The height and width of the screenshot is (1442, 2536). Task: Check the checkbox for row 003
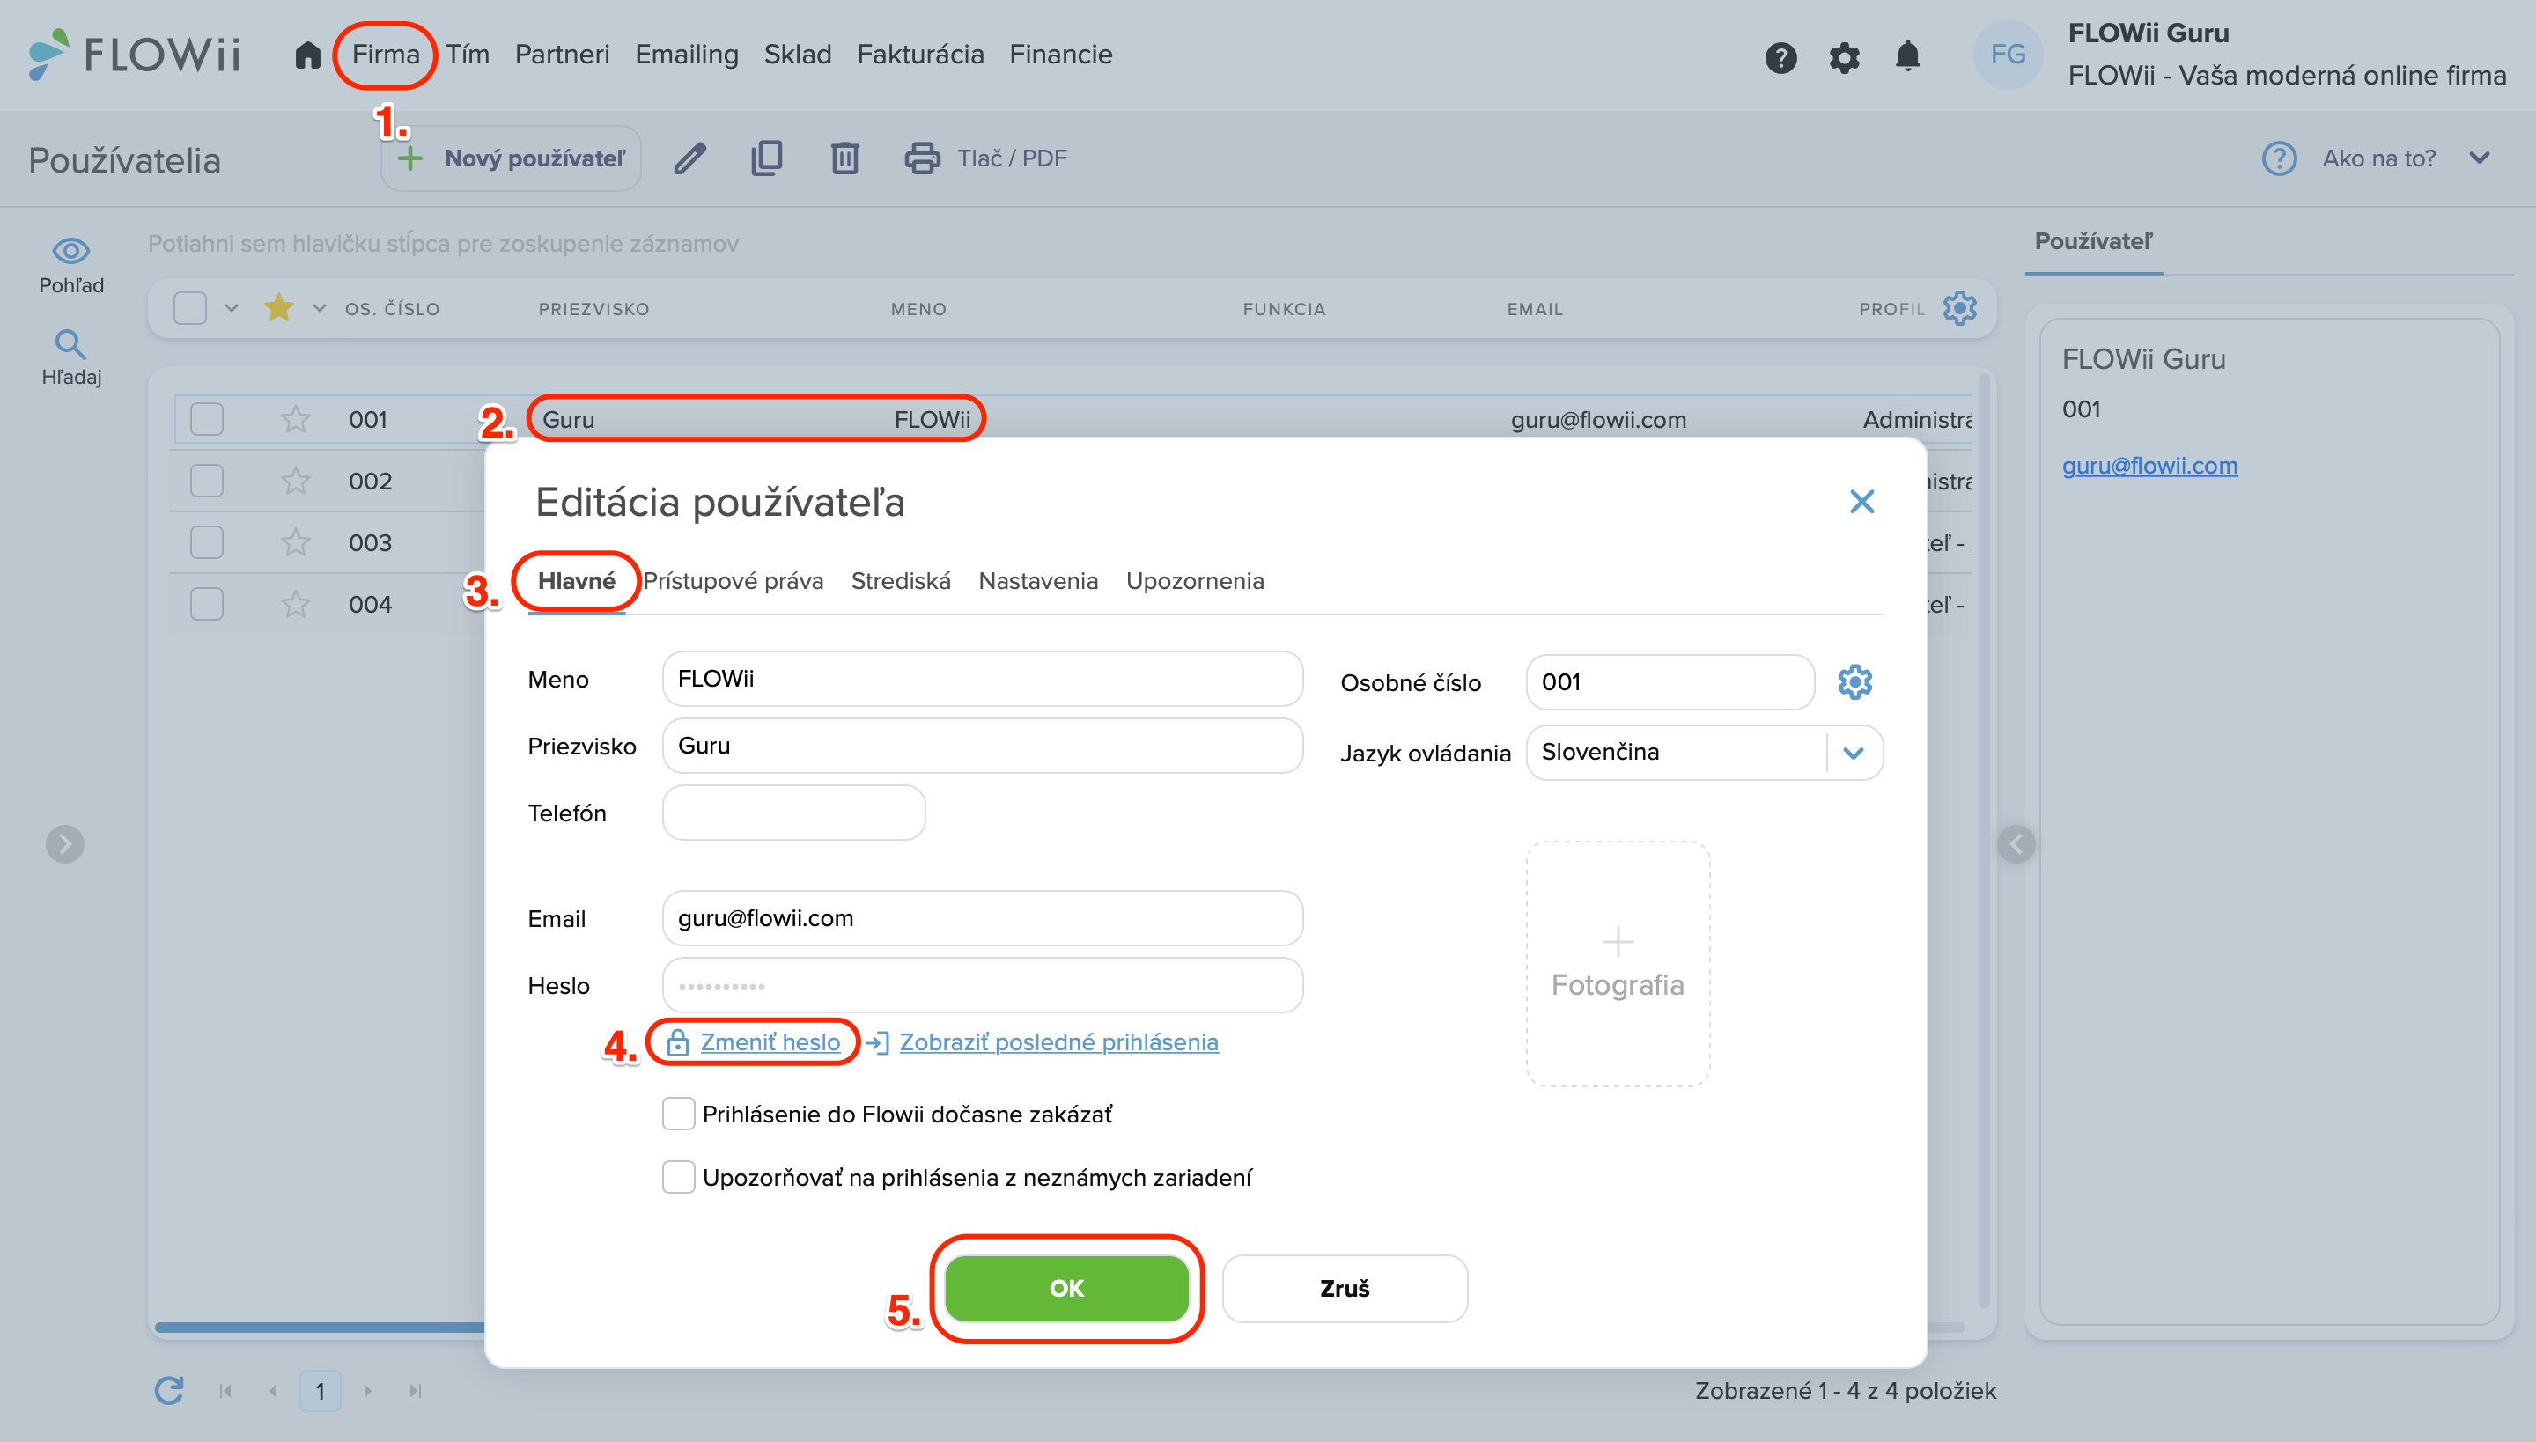[x=206, y=541]
